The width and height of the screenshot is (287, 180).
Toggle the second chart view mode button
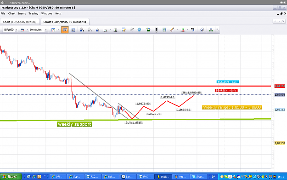73,30
